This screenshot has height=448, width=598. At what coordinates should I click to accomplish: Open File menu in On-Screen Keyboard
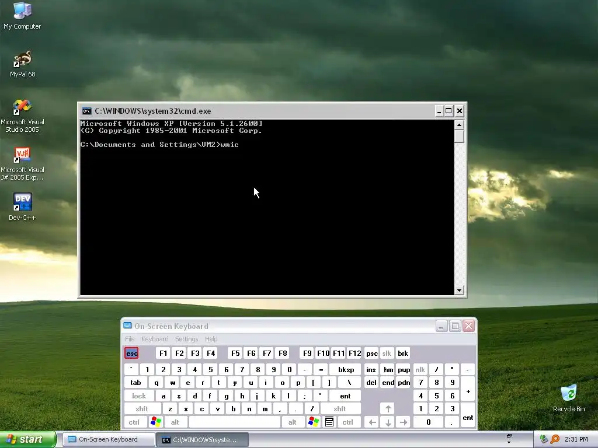(x=130, y=339)
